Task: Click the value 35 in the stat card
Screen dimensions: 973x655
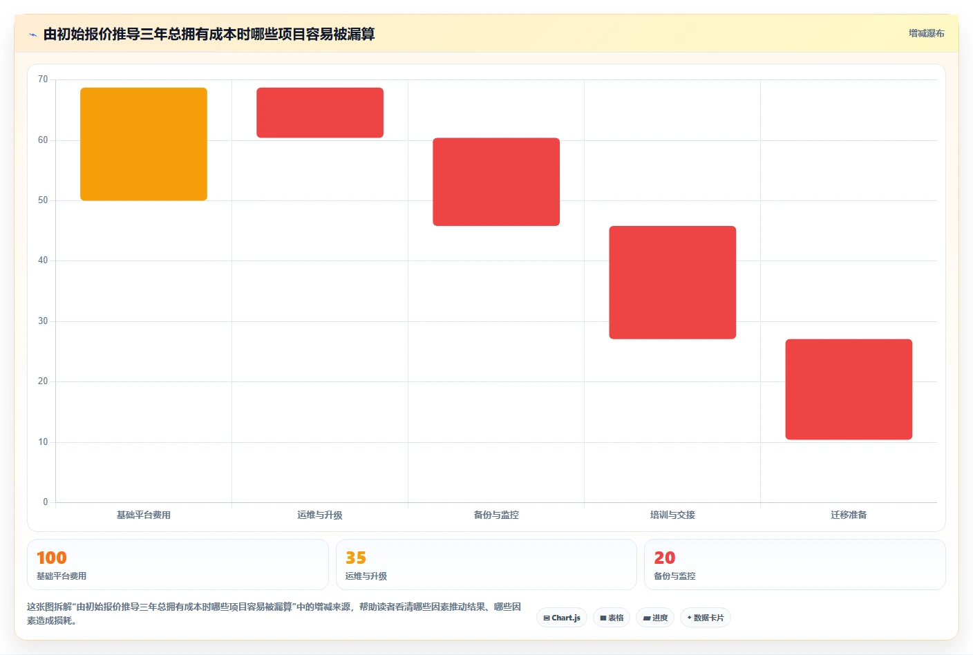Action: tap(356, 558)
